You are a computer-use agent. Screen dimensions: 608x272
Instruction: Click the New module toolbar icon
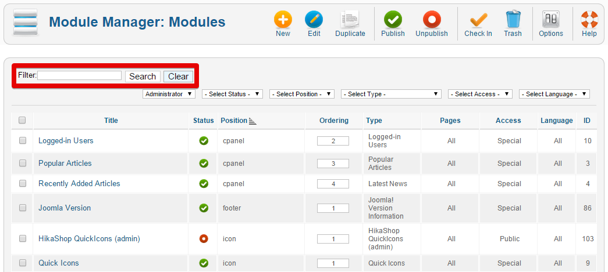(x=283, y=19)
